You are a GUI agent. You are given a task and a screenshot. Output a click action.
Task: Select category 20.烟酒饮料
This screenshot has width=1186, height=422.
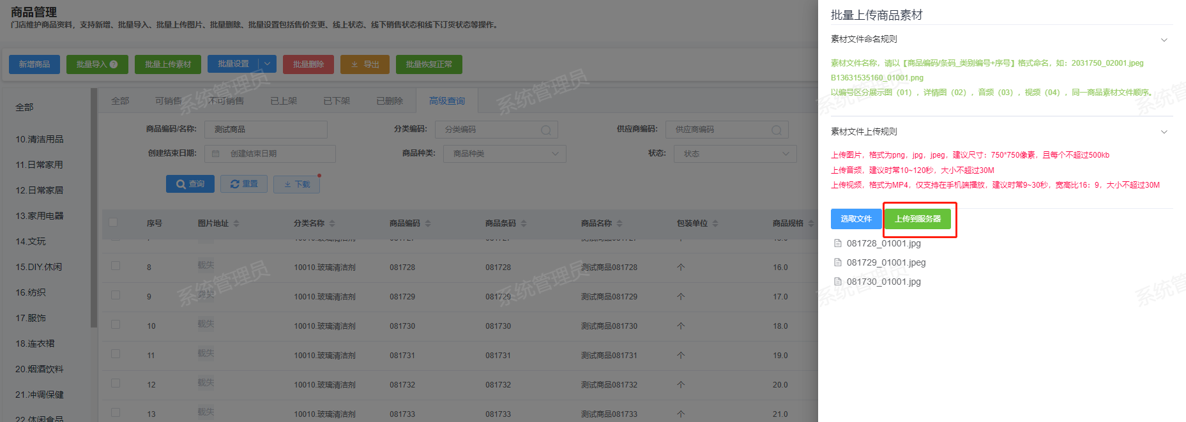(x=40, y=369)
